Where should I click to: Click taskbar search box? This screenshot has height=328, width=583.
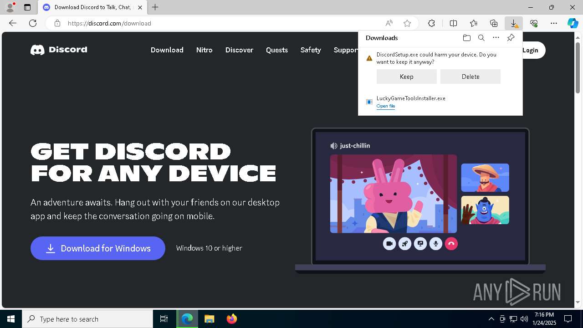click(87, 319)
